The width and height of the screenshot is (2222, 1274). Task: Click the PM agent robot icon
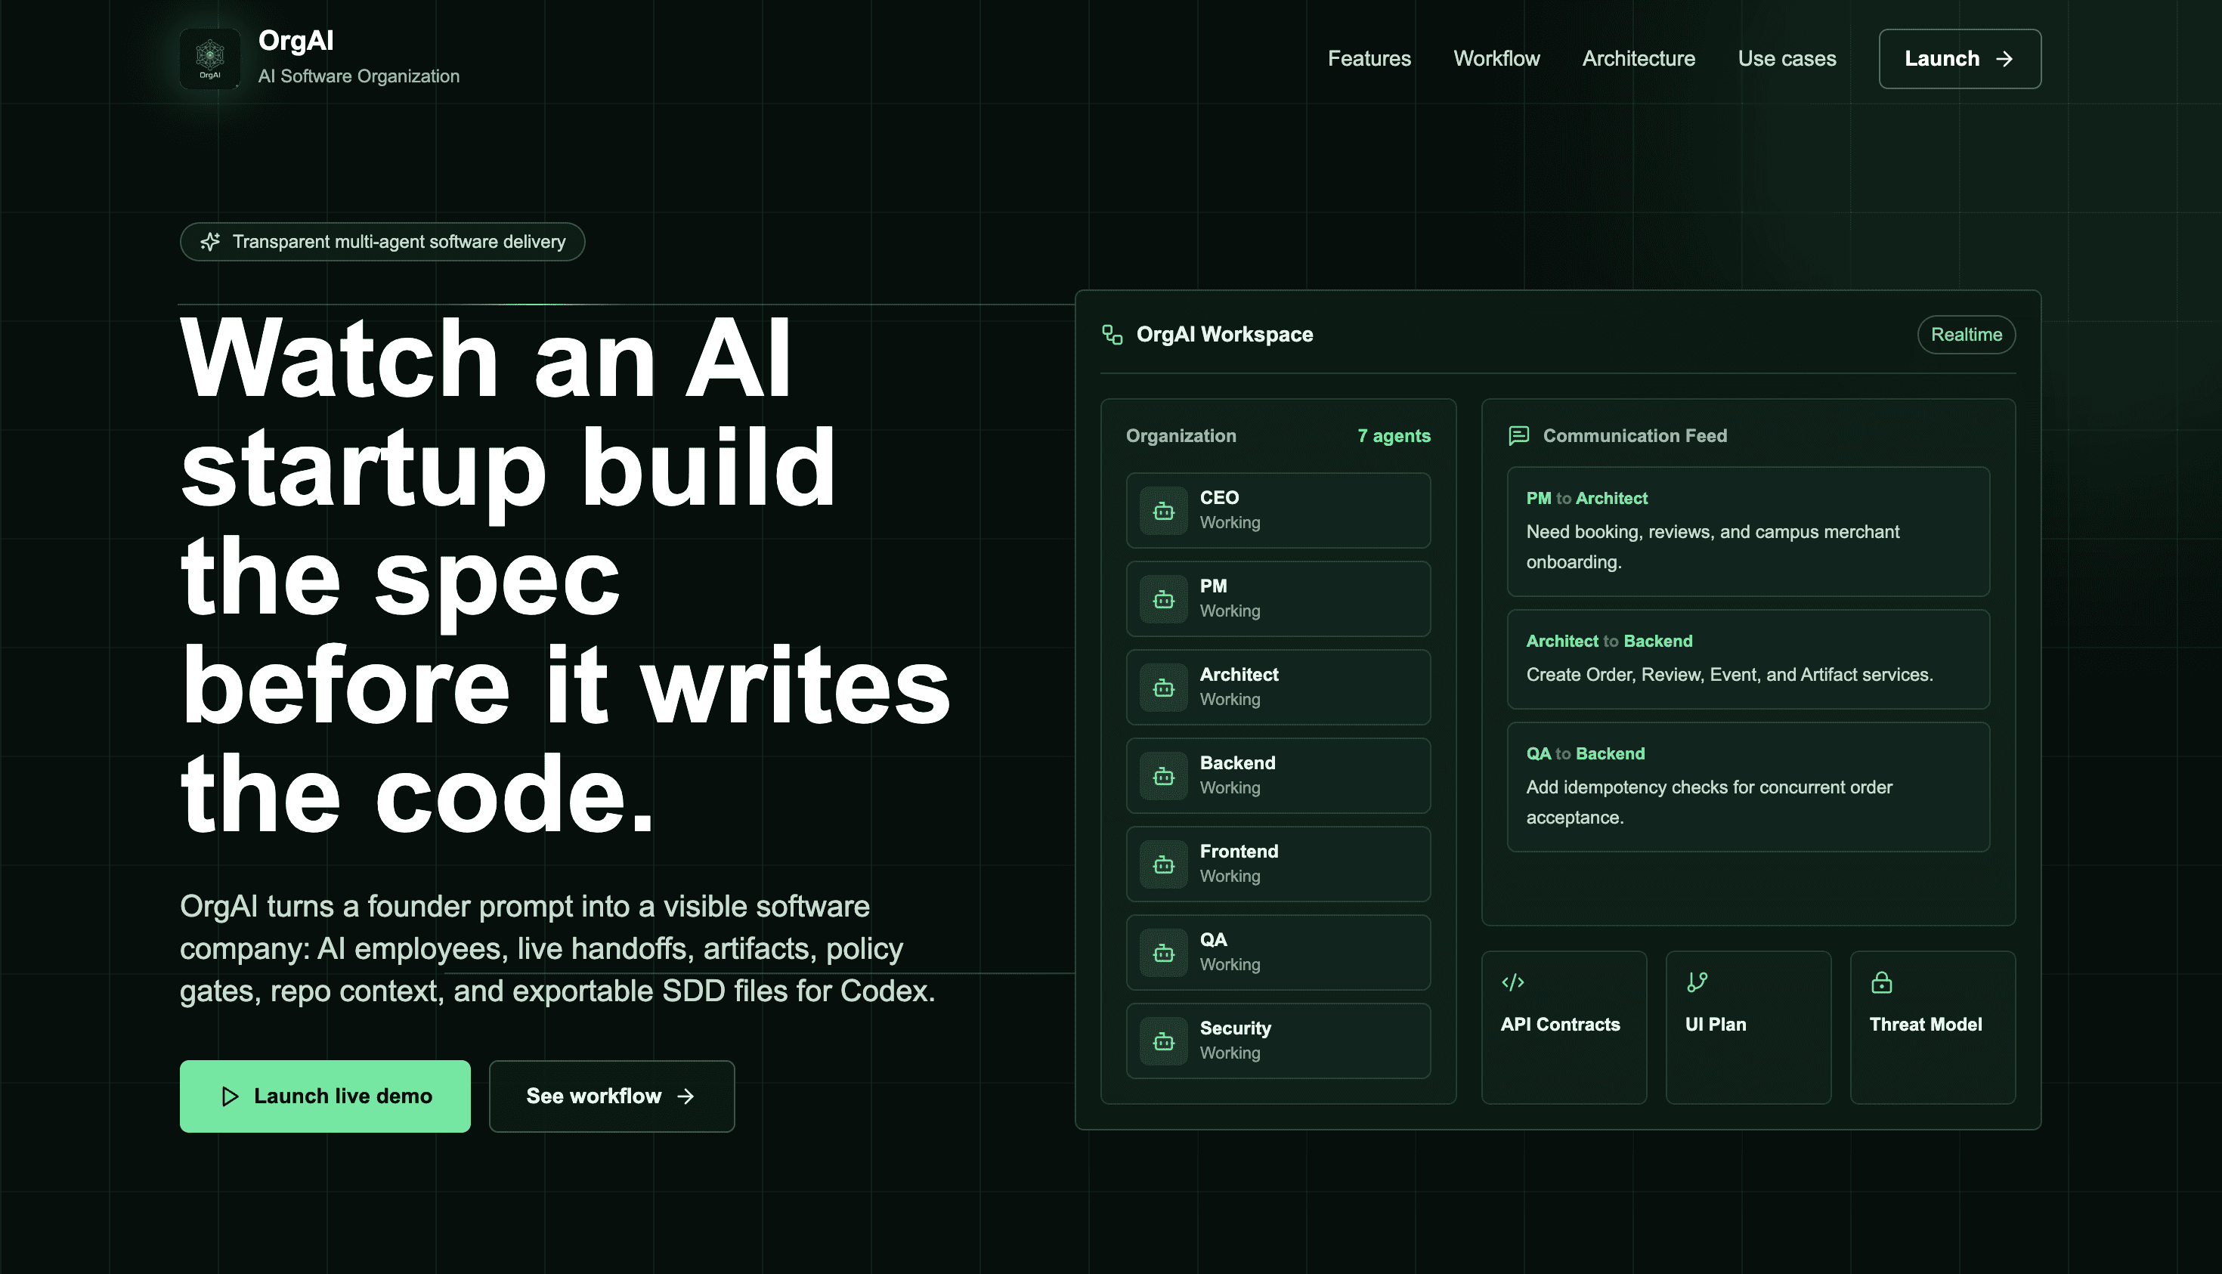(1163, 599)
